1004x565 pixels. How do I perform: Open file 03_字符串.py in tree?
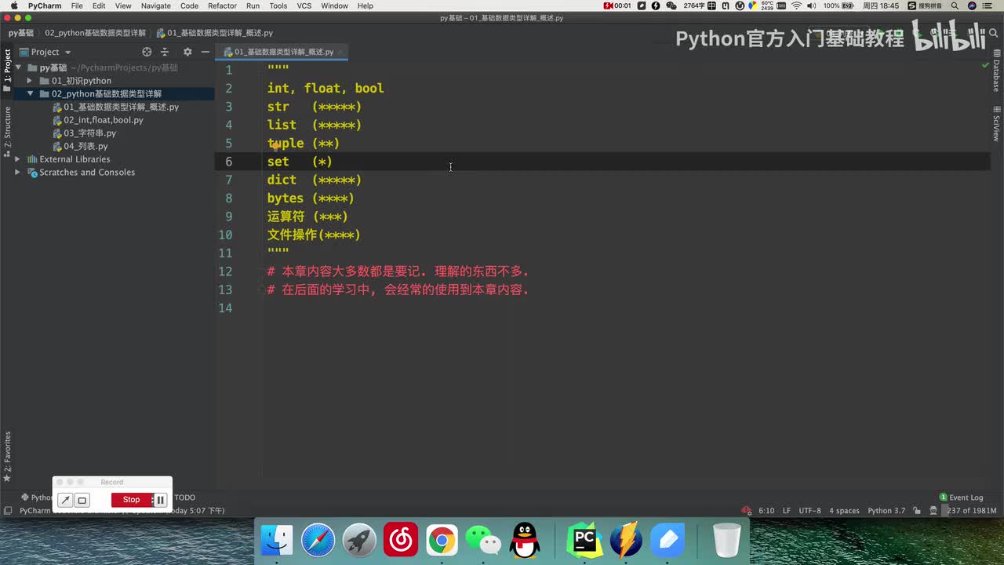[84, 133]
